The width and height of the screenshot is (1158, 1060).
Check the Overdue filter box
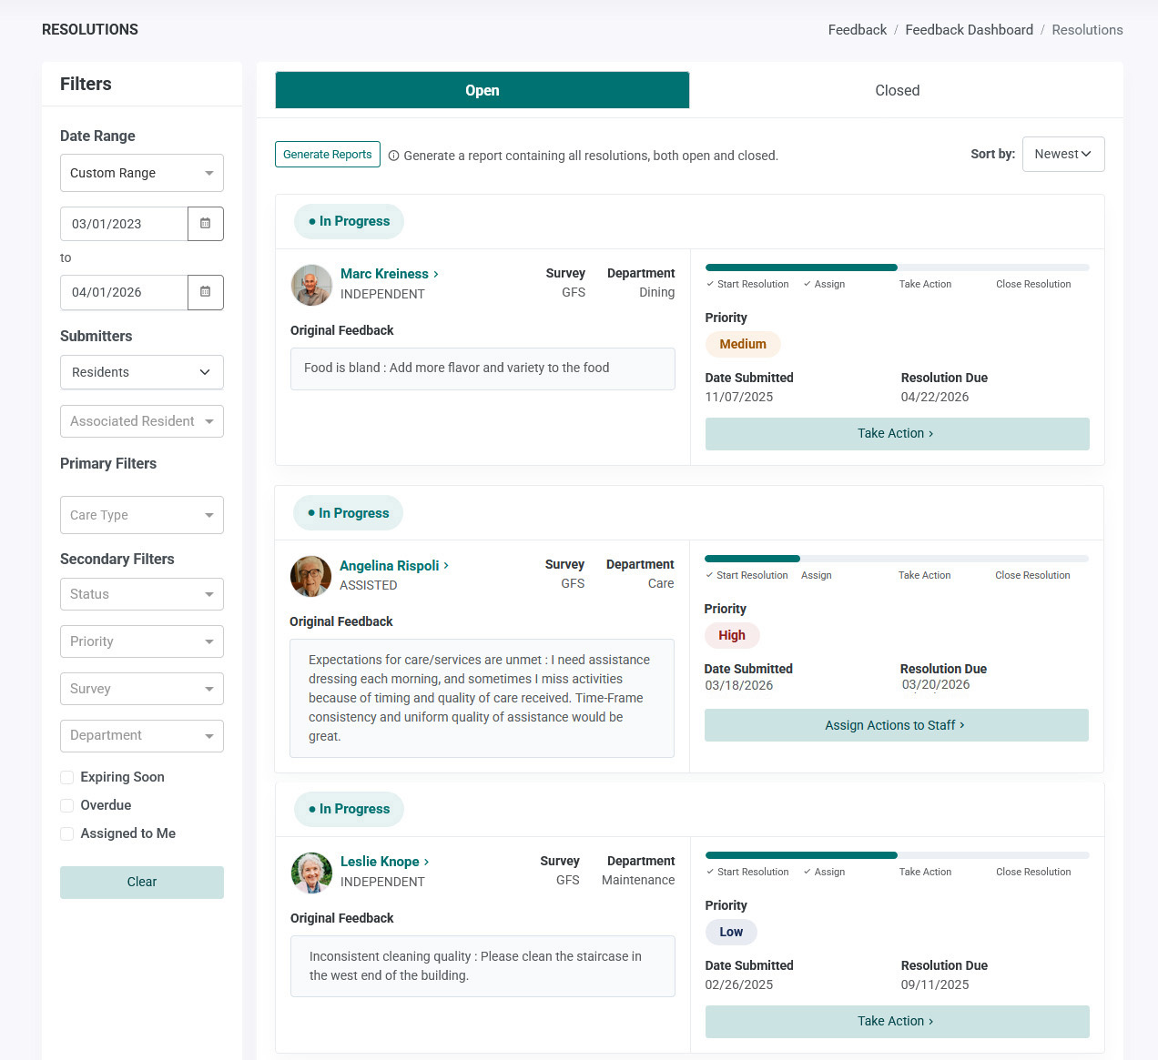pyautogui.click(x=66, y=805)
